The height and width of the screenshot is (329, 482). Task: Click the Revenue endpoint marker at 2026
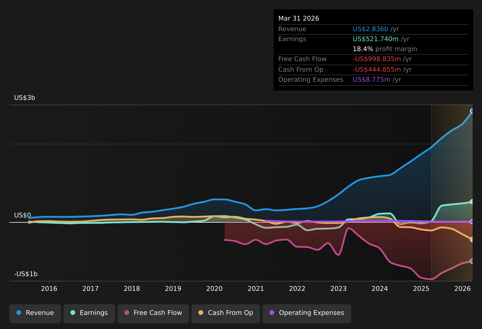point(472,111)
